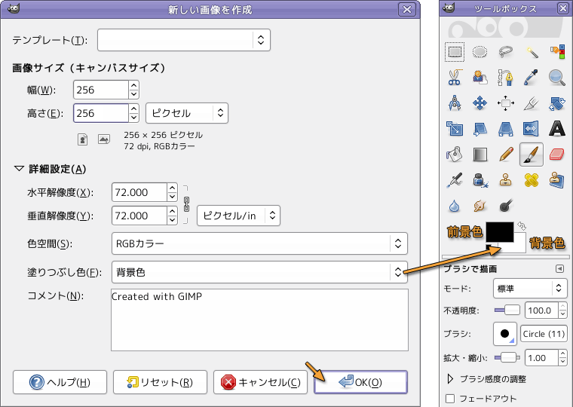Select the Eraser tool

click(x=557, y=155)
